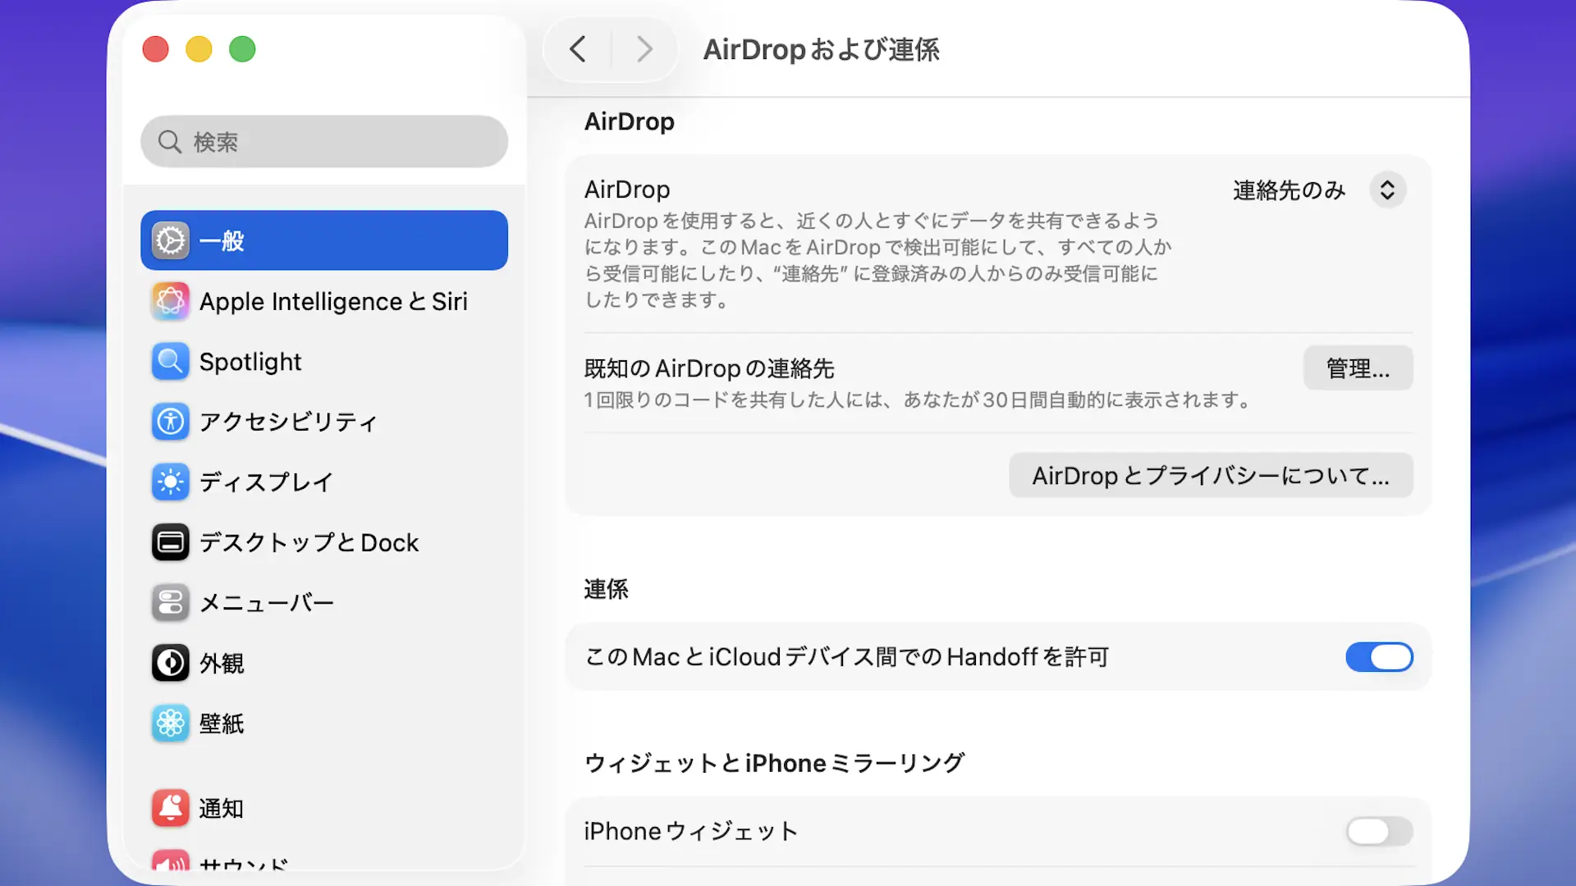Click the 検索 search field
The image size is (1576, 886).
(x=324, y=142)
